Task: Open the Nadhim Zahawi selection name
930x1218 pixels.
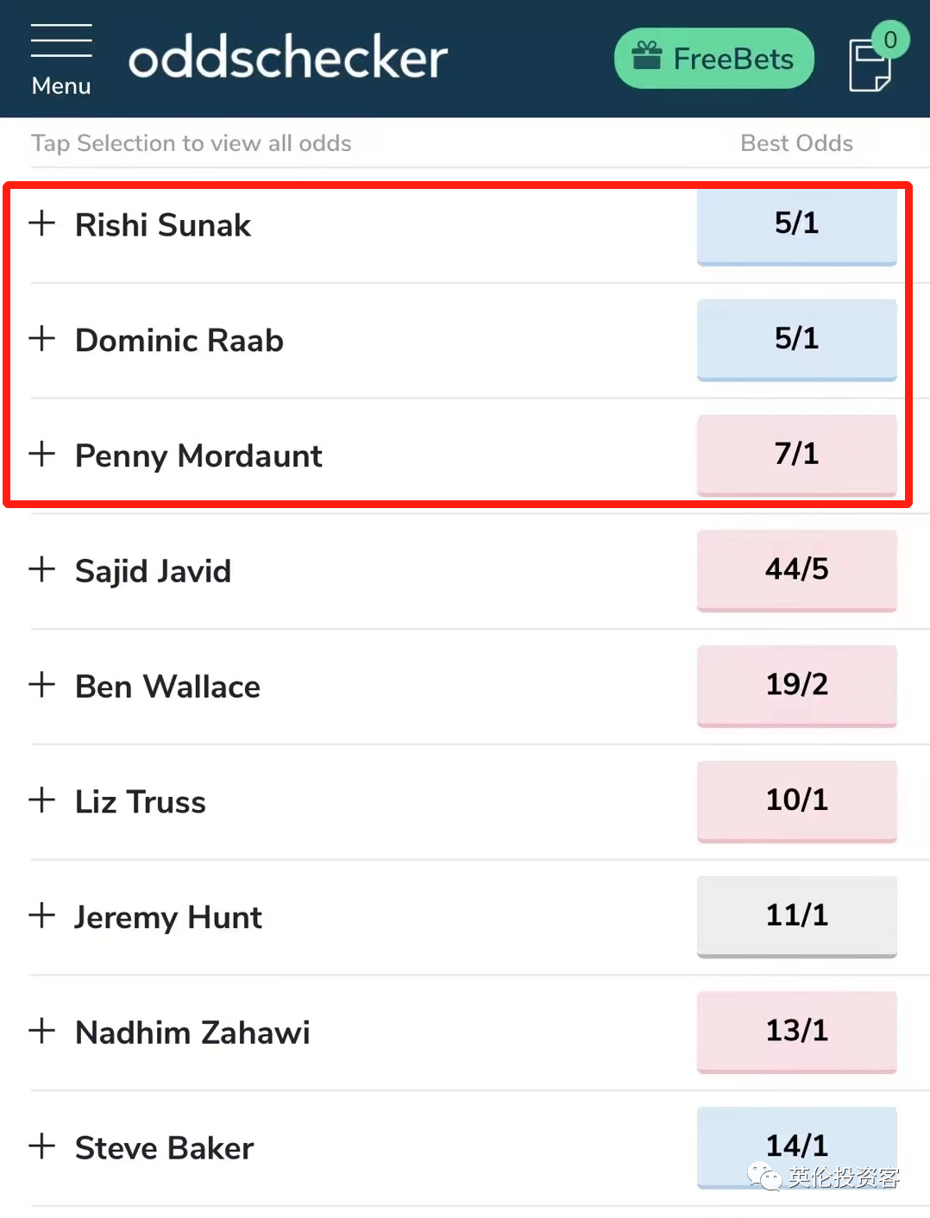Action: [192, 1033]
